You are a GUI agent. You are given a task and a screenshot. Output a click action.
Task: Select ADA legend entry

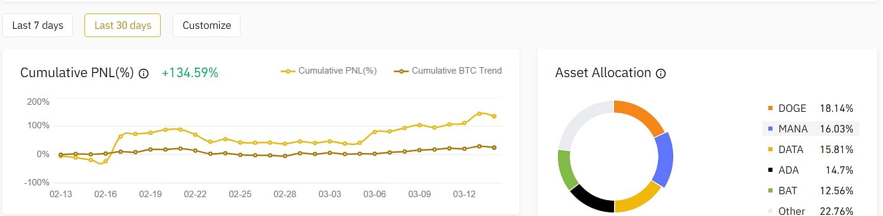(811, 170)
